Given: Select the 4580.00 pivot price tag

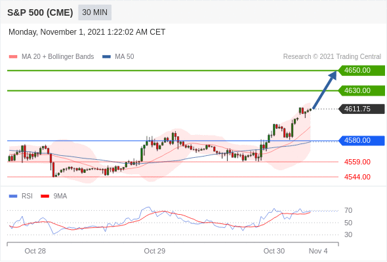Looking at the screenshot, I should pyautogui.click(x=361, y=140).
